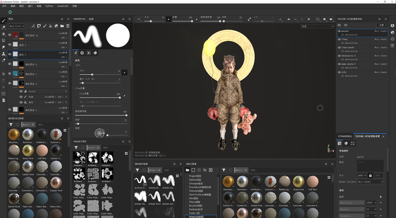Open the Python menu

click(49, 6)
